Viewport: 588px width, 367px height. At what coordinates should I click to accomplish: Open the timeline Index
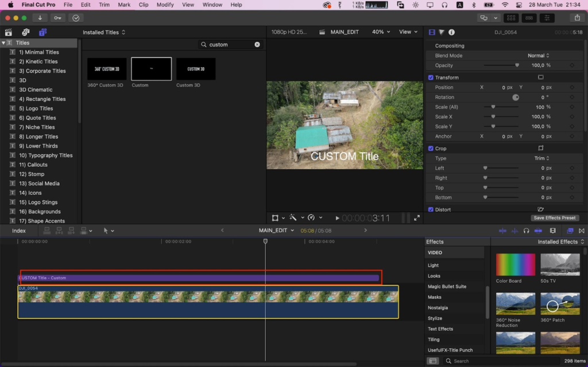(19, 231)
